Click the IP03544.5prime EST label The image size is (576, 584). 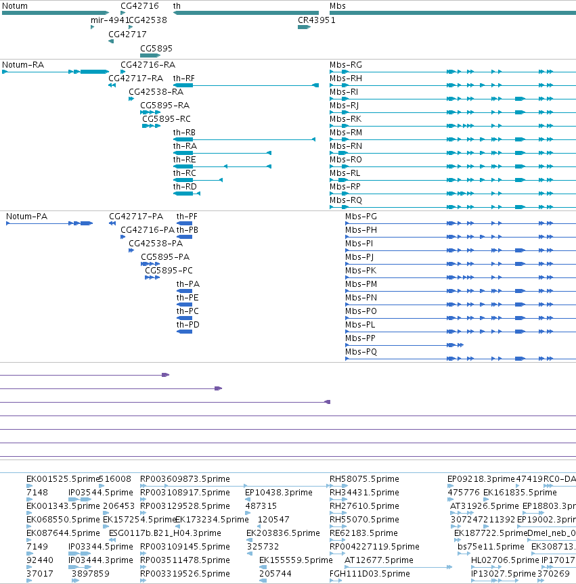101,493
